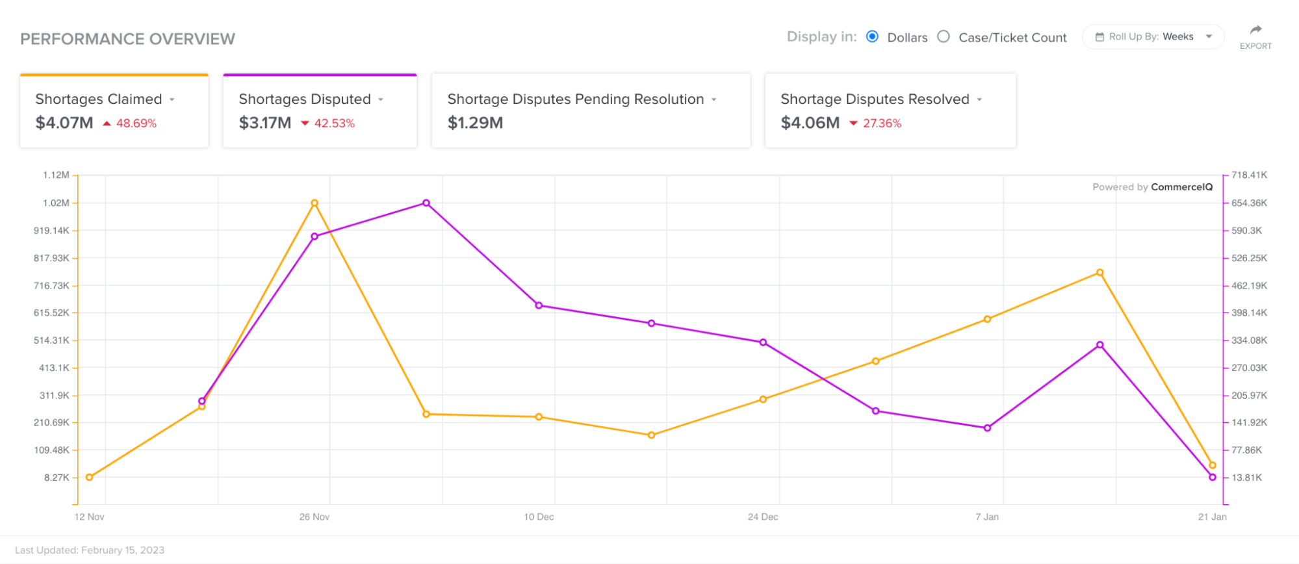Image resolution: width=1299 pixels, height=564 pixels.
Task: Click the purple peak data point after 26 Nov
Action: (x=426, y=203)
